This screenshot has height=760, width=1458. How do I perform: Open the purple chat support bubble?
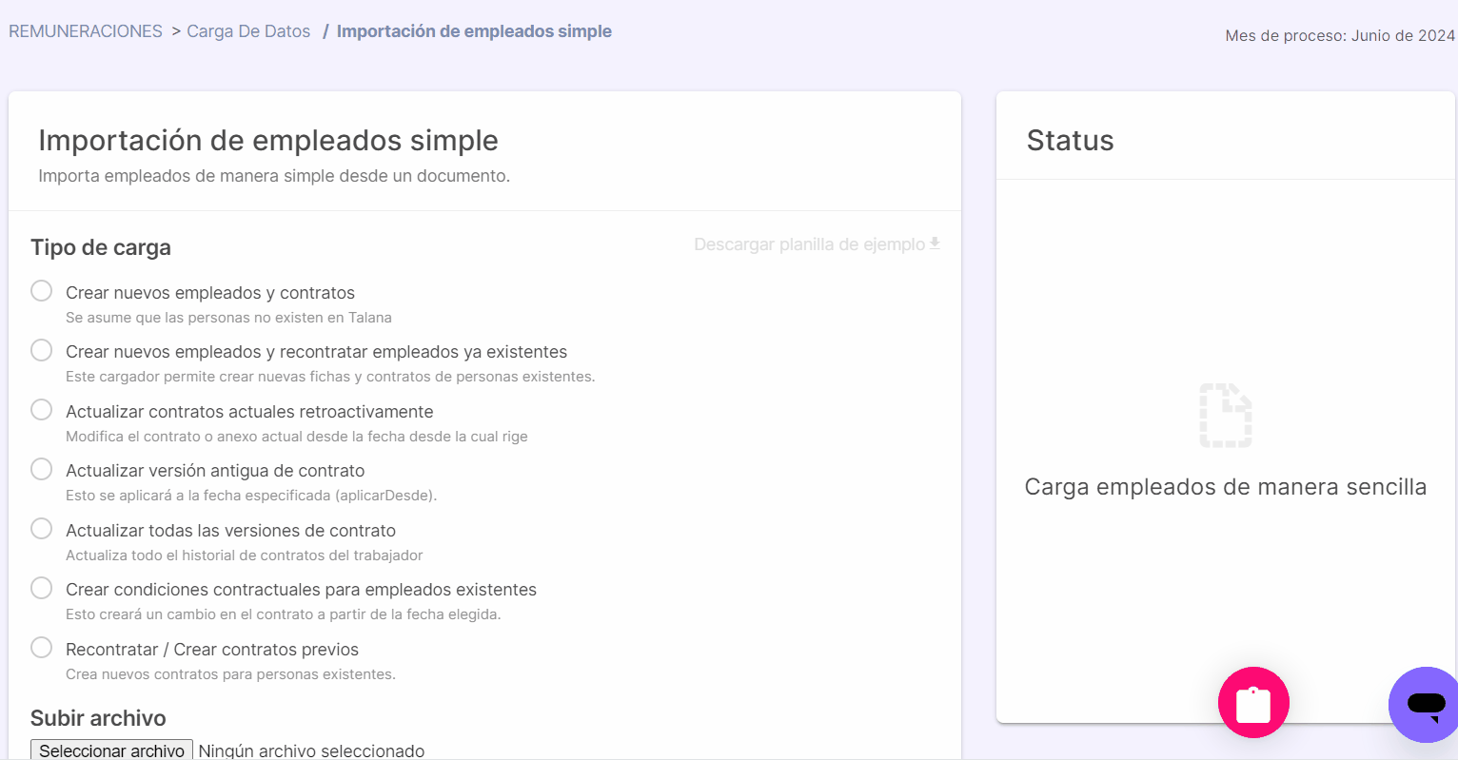coord(1424,704)
